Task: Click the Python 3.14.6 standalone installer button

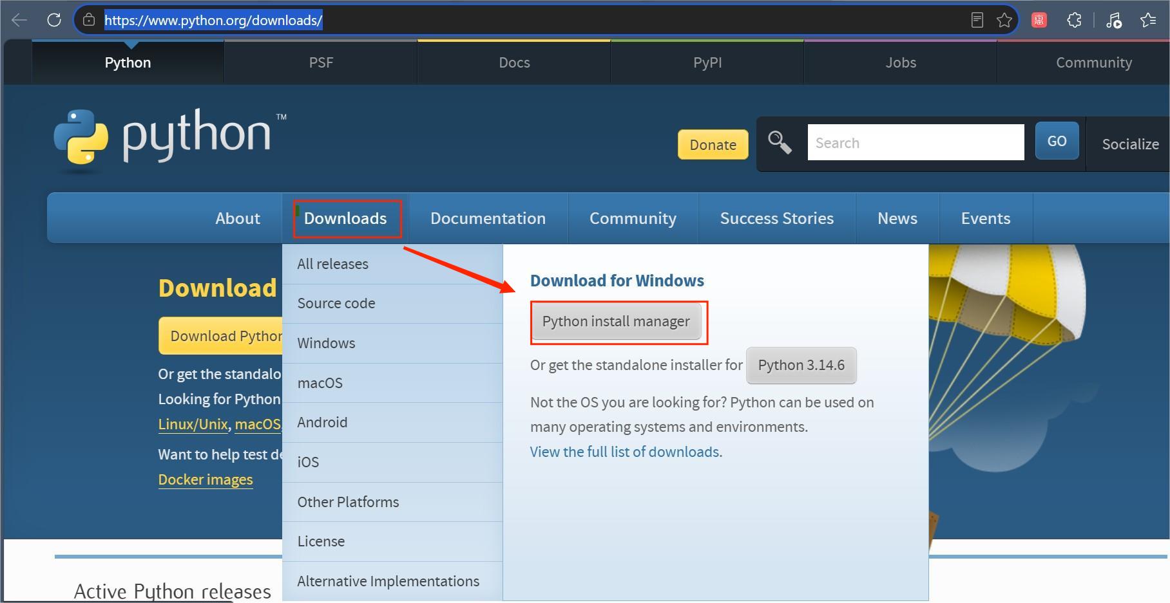Action: point(801,366)
